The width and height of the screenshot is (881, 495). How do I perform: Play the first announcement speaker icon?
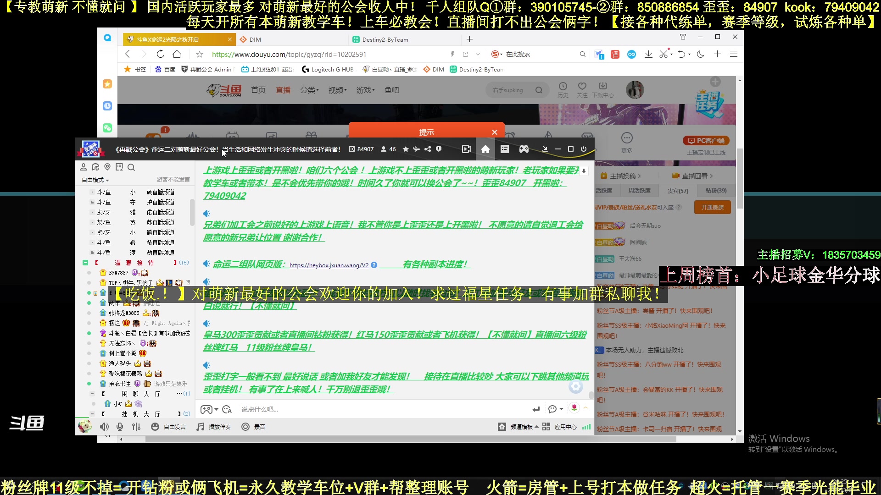coord(206,214)
